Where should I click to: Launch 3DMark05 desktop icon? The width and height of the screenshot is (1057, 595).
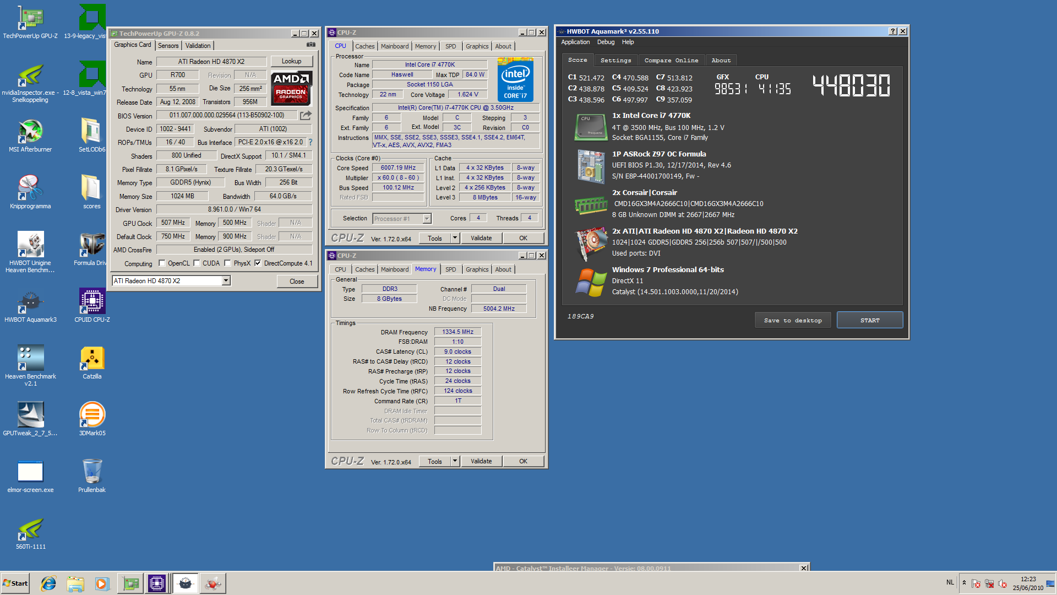point(92,419)
